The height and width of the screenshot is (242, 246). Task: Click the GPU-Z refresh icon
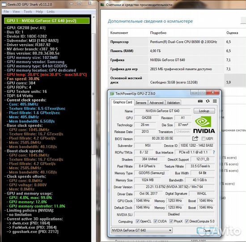pyautogui.click(x=208, y=101)
